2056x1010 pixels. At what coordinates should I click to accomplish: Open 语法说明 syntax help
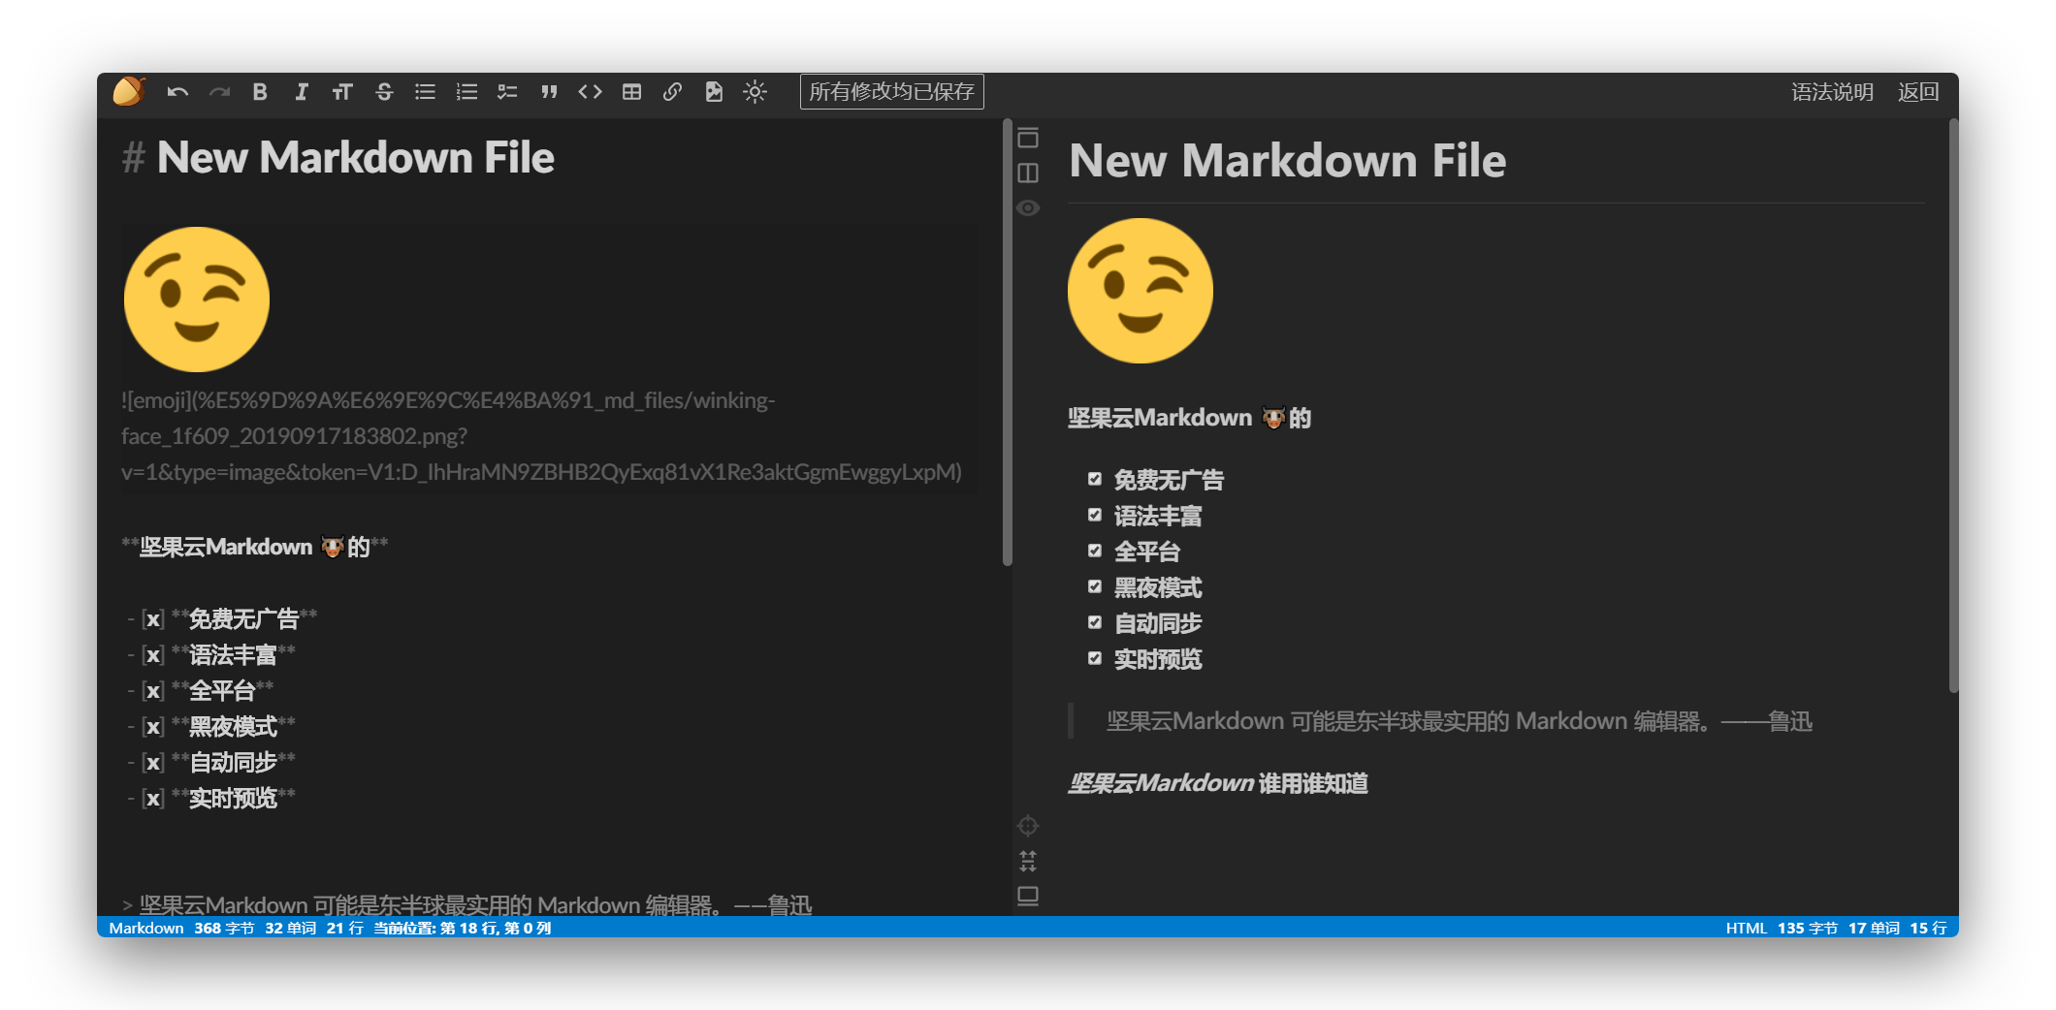click(x=1831, y=92)
